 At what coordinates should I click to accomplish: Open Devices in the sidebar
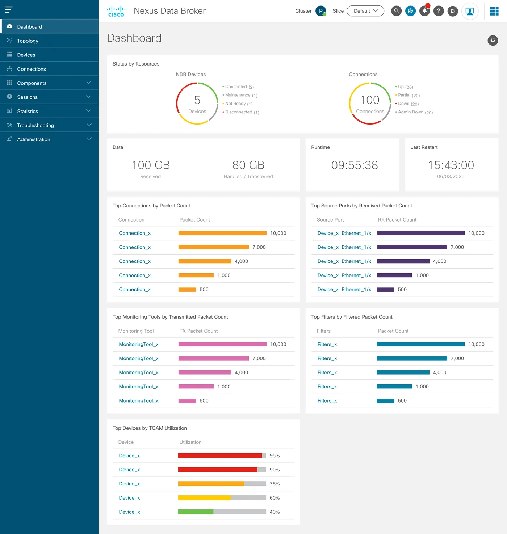tap(49, 55)
